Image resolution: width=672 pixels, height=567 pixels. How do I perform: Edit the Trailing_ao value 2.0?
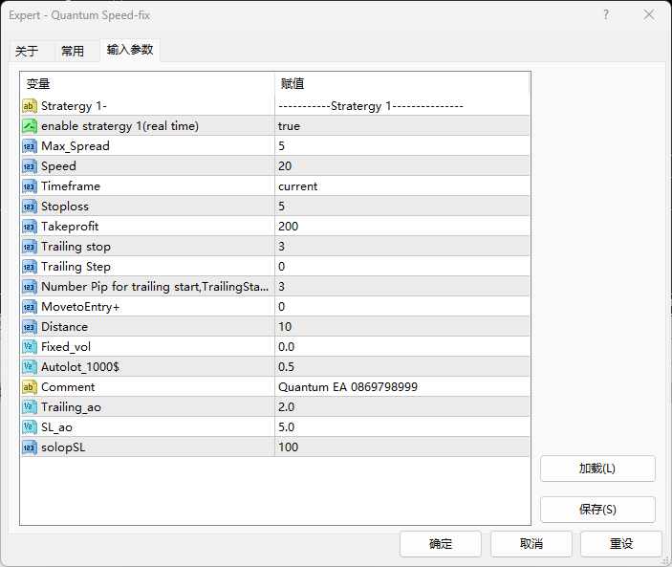[x=402, y=407]
